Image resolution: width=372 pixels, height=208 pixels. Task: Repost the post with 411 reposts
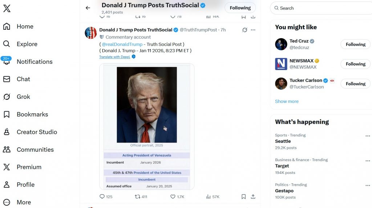(x=138, y=196)
